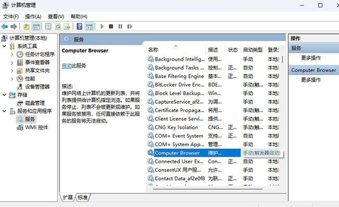This screenshot has width=339, height=207.
Task: Click the Up one level folder icon
Action: [x=27, y=27]
